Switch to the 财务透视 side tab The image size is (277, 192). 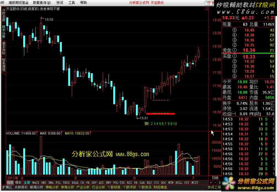4,64
